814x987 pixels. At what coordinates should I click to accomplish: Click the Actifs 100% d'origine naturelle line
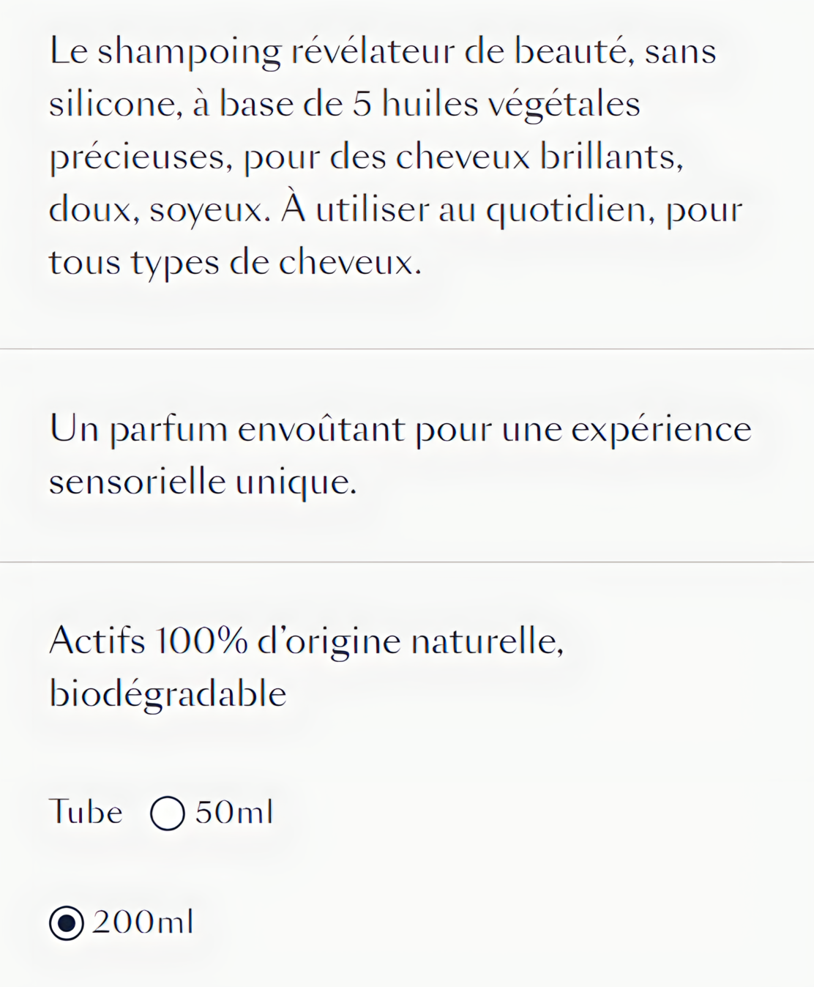pyautogui.click(x=307, y=641)
